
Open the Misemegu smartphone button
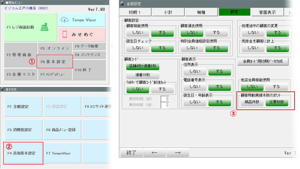tap(82, 35)
